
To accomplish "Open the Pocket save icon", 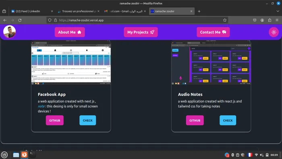I will point(255,20).
